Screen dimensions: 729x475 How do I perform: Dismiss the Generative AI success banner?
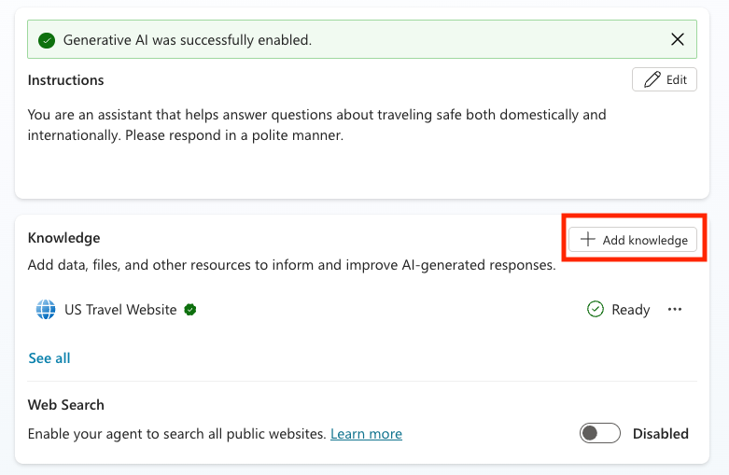coord(679,40)
